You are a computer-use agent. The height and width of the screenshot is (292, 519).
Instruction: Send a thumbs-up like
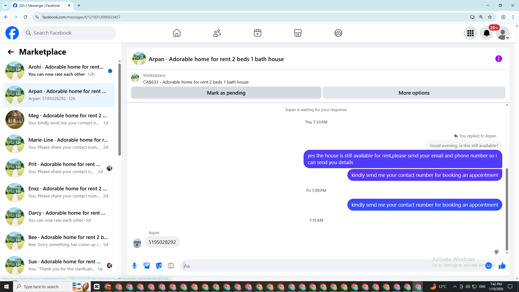click(x=502, y=266)
